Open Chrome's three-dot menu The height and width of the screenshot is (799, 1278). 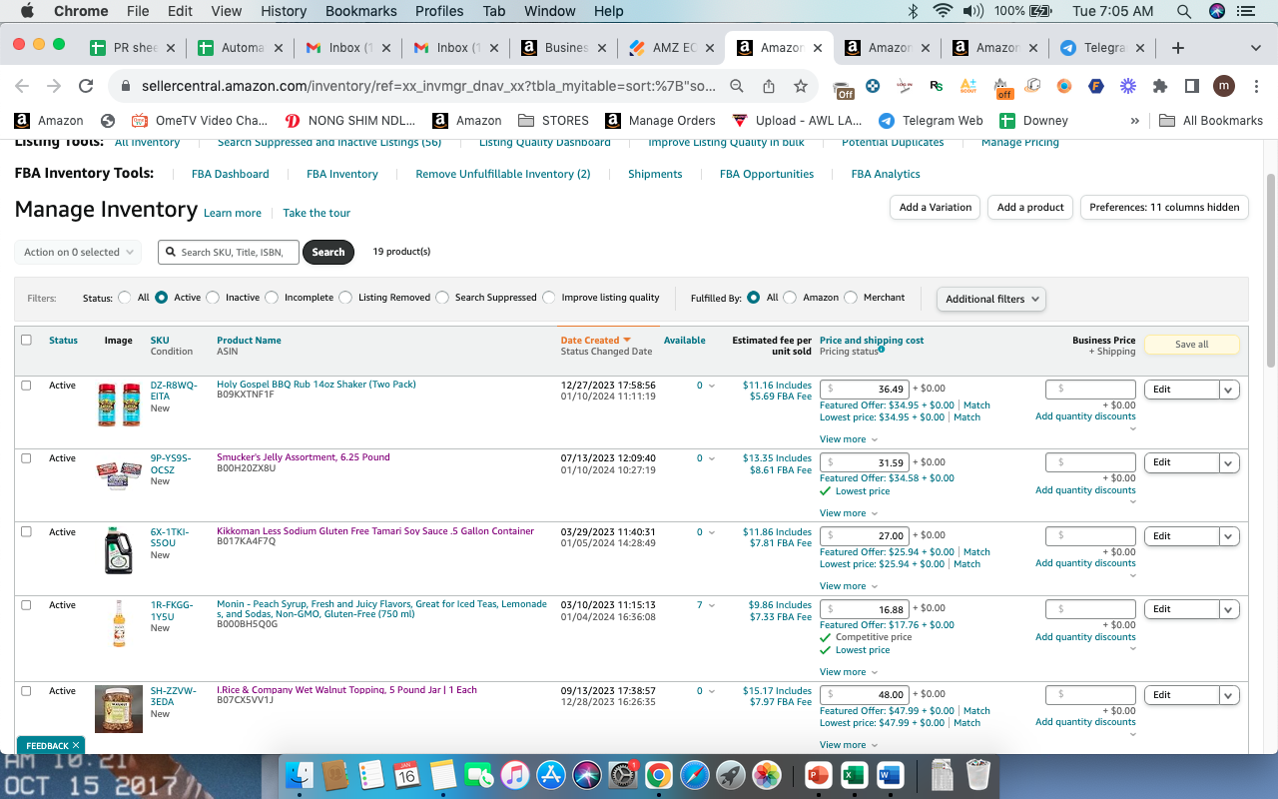coord(1255,86)
